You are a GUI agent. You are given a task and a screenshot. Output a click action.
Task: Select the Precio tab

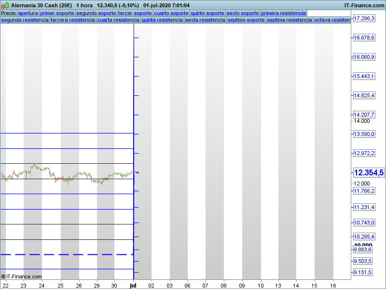tap(8, 13)
